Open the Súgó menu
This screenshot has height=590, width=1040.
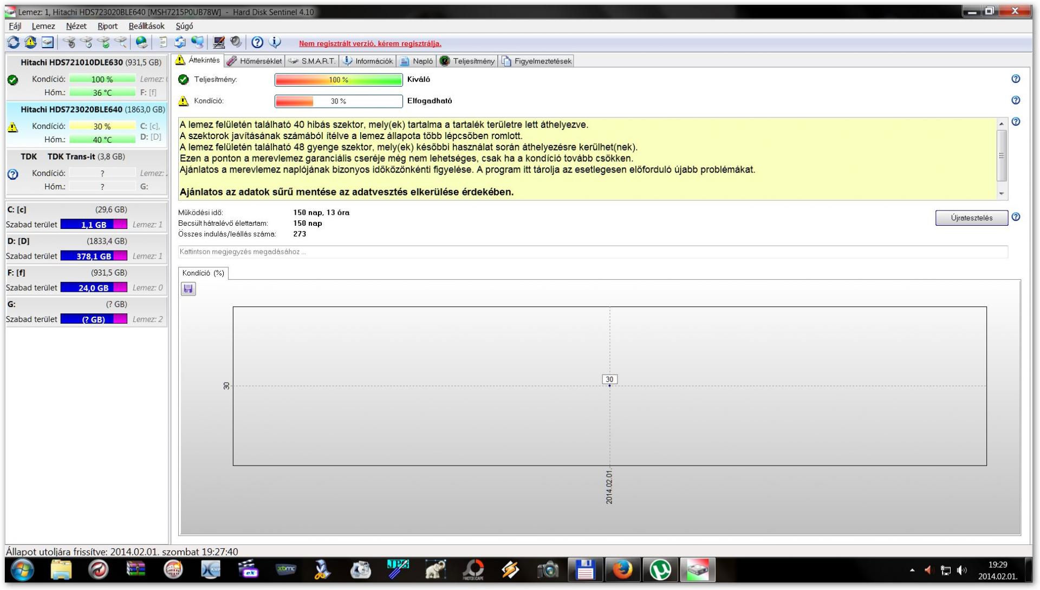[184, 26]
